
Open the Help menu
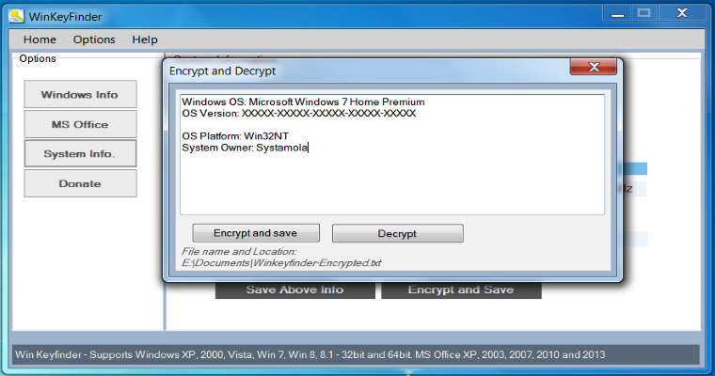tap(145, 39)
